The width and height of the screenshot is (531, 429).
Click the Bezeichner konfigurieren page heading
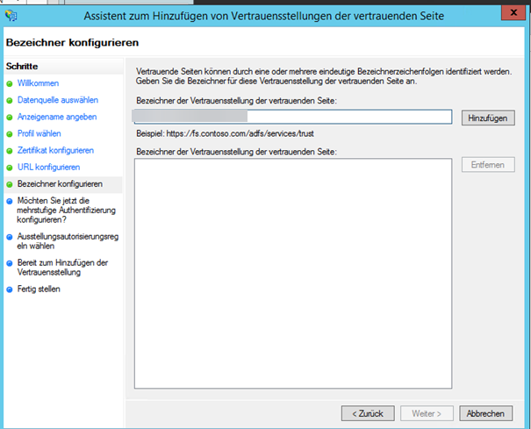(73, 43)
